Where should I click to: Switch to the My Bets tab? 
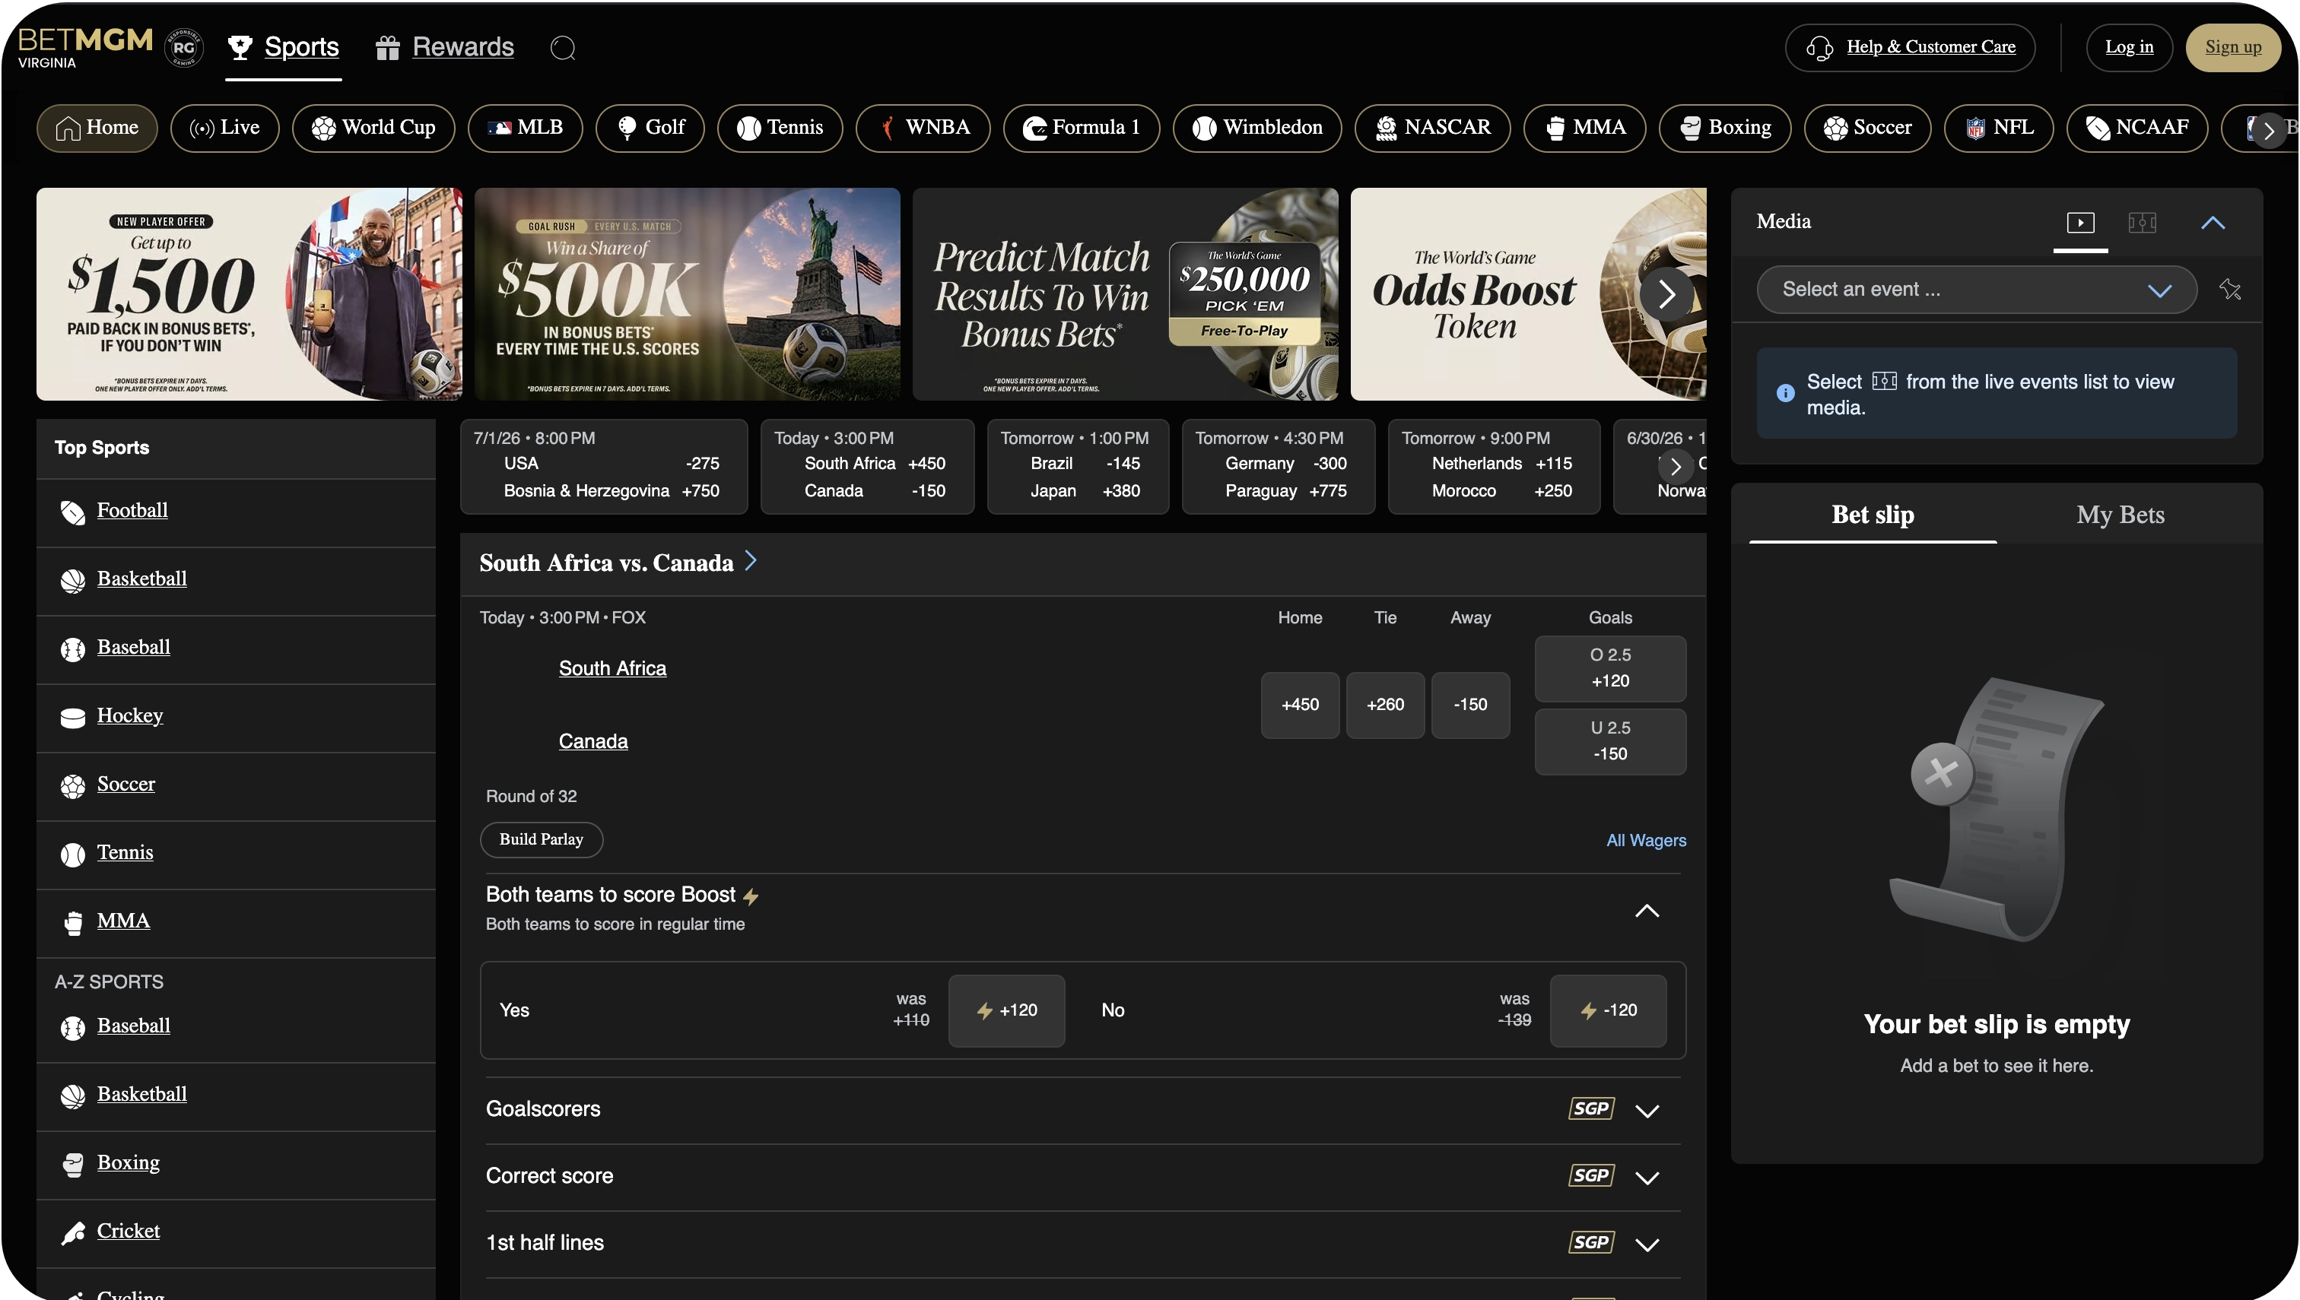click(2120, 514)
